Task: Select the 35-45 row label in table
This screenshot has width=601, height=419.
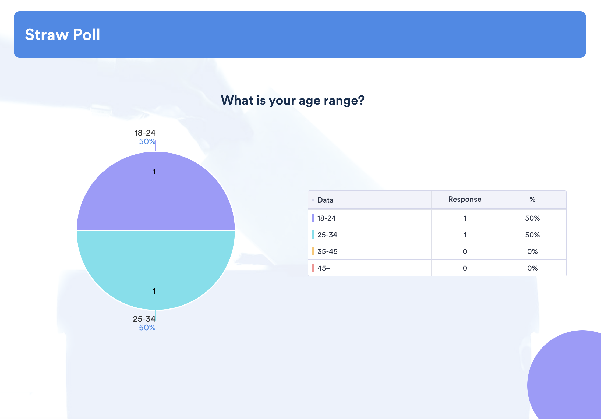Action: (327, 251)
